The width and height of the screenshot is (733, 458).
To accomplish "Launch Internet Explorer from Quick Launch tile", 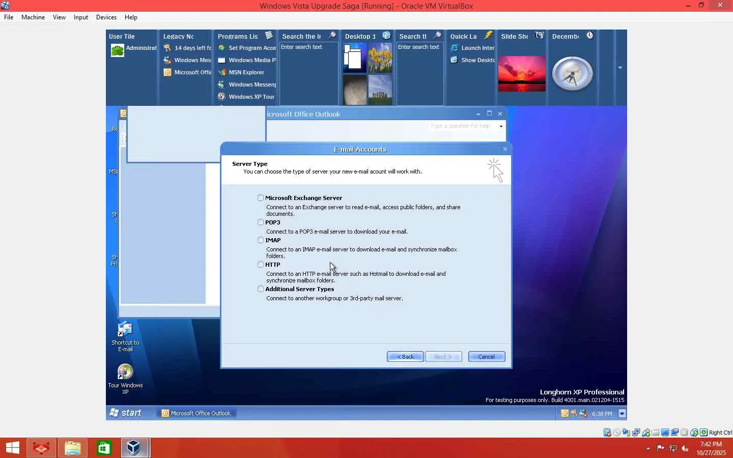I will click(x=472, y=48).
